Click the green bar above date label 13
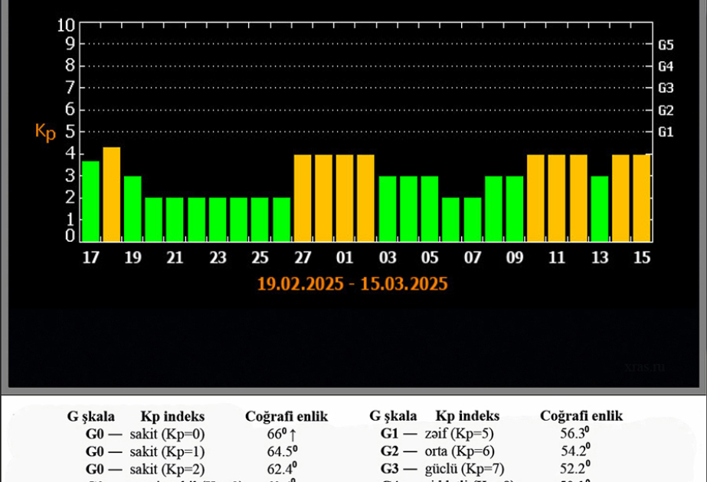 click(600, 209)
